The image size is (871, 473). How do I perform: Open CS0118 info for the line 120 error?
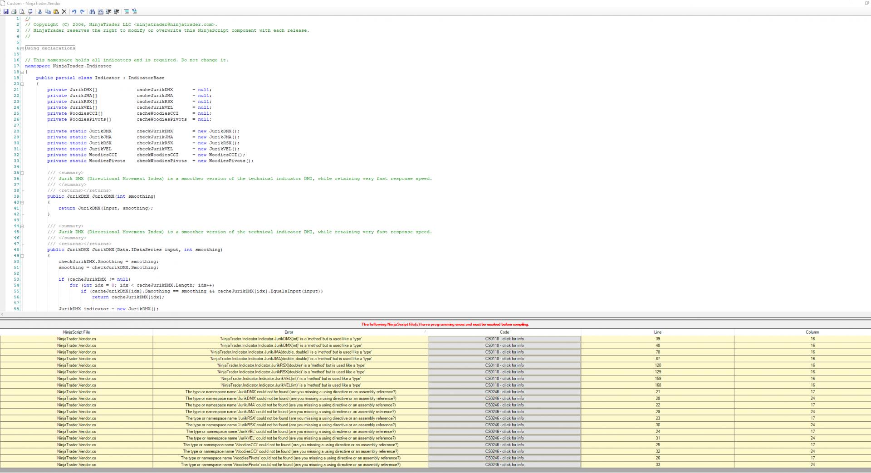[504, 365]
